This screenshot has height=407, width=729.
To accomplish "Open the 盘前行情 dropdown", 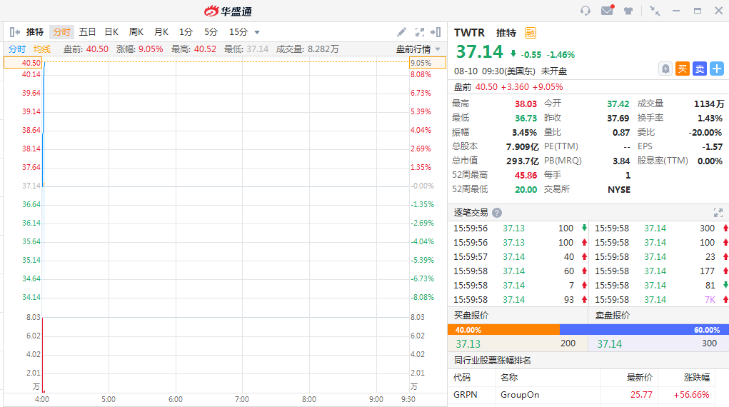I will click(418, 49).
